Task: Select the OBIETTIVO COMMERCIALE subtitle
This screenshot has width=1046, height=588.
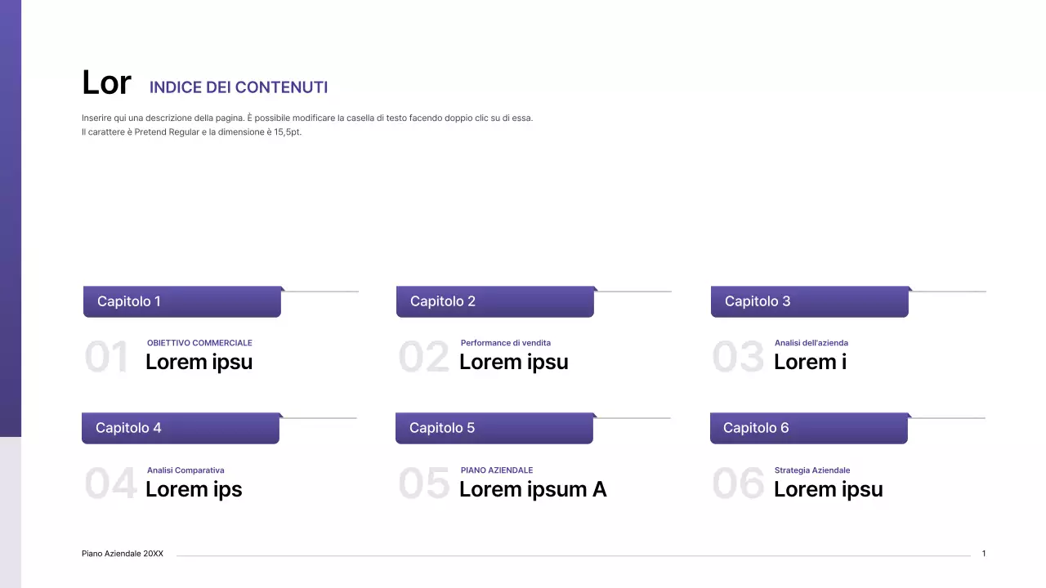Action: (x=199, y=343)
